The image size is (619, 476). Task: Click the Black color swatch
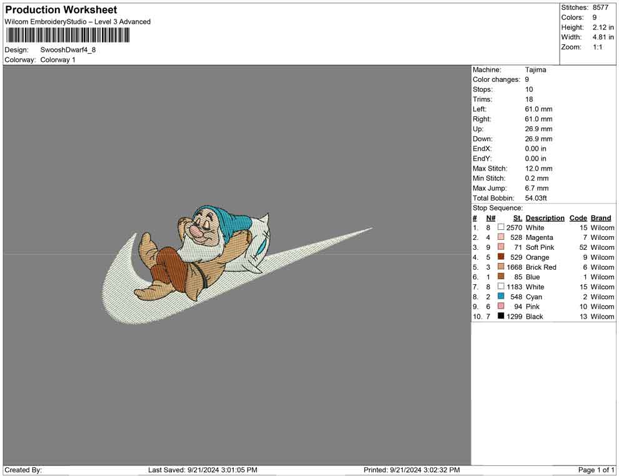(501, 316)
